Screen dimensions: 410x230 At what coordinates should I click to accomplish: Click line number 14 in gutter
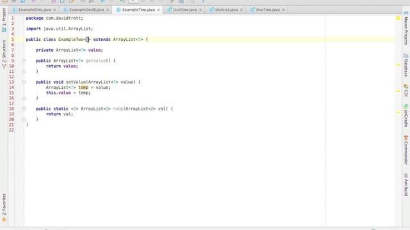point(12,88)
